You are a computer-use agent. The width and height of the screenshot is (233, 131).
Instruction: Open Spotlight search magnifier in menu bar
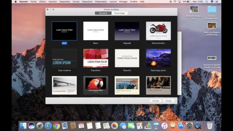(207, 2)
